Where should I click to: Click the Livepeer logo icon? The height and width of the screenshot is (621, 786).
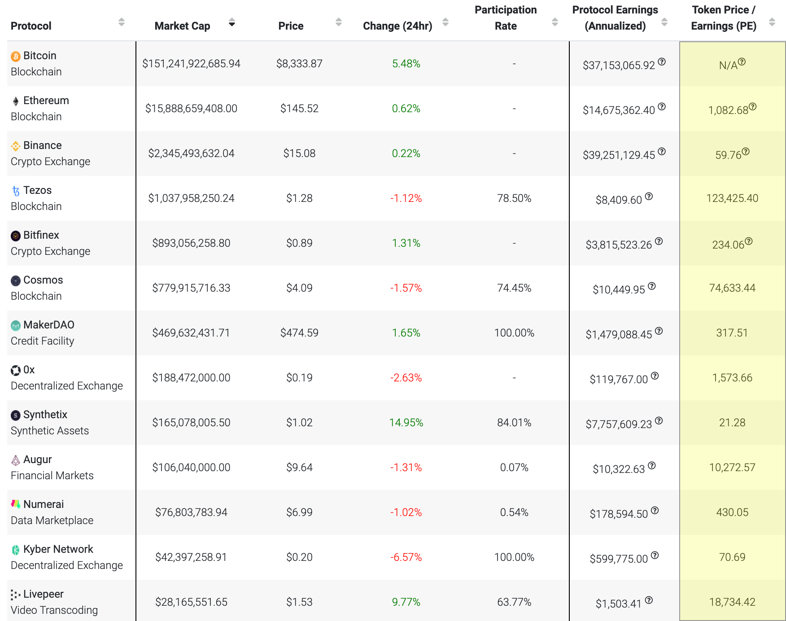coord(16,595)
